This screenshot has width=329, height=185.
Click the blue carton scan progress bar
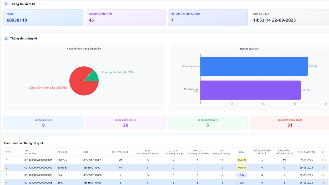pos(254,66)
